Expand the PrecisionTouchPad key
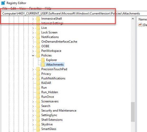 point(33,69)
